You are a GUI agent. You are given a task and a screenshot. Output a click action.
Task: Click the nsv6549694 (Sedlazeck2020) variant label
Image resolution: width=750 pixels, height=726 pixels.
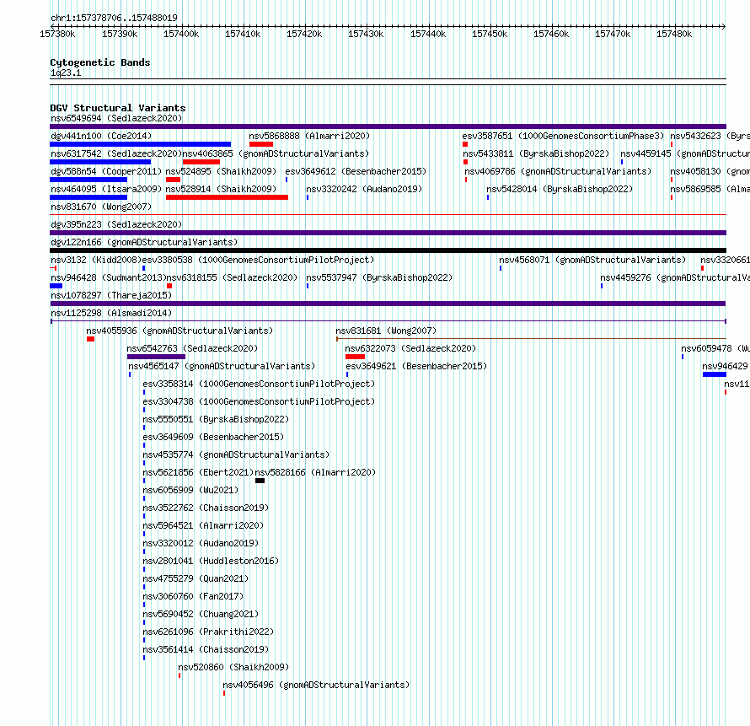[x=116, y=118]
